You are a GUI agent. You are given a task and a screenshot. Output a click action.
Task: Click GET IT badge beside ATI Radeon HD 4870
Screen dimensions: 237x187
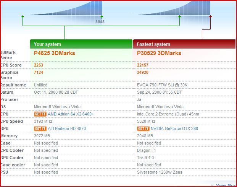40,128
